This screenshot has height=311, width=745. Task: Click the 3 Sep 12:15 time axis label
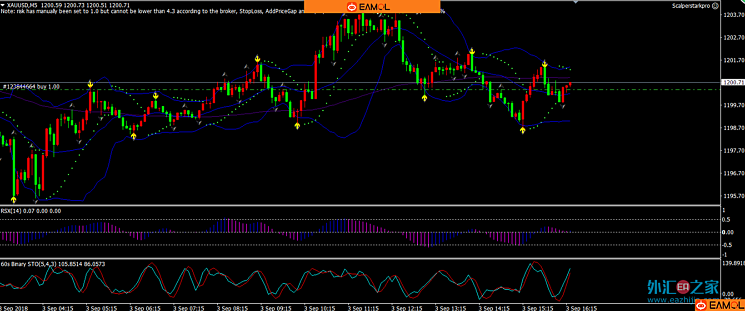pos(406,308)
